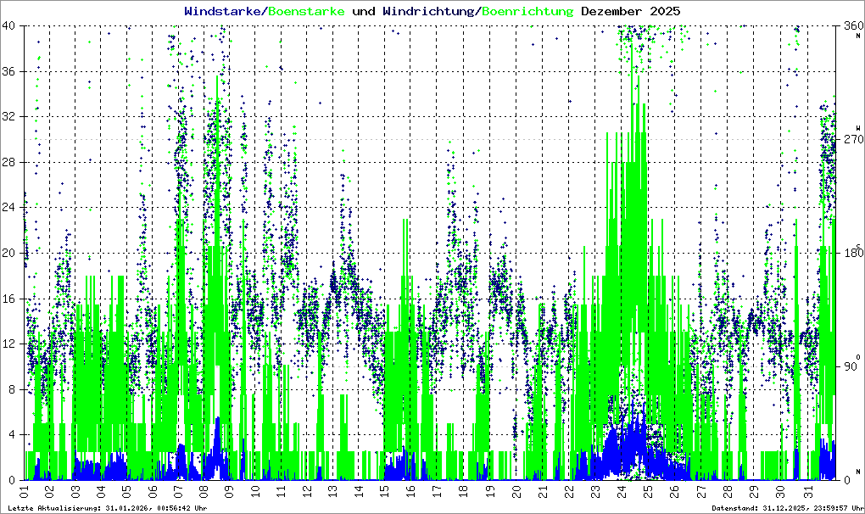Click 'Dezember 2025' in the title

point(631,11)
